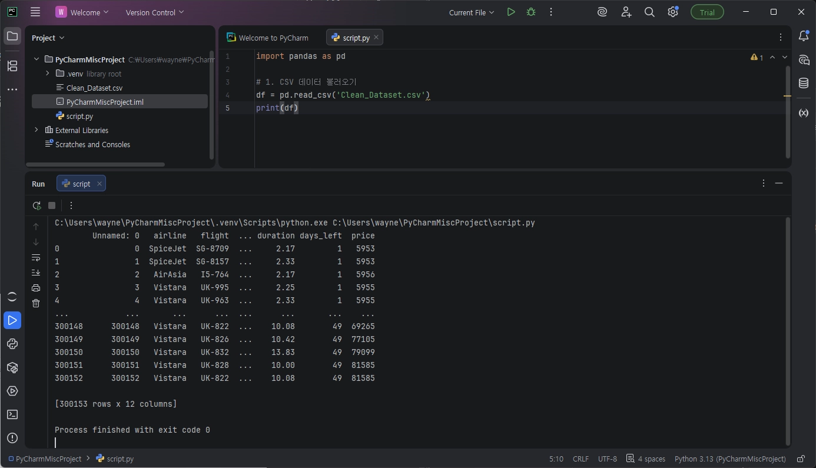Click script.py breadcrumb in status bar
The height and width of the screenshot is (468, 816).
pyautogui.click(x=115, y=459)
